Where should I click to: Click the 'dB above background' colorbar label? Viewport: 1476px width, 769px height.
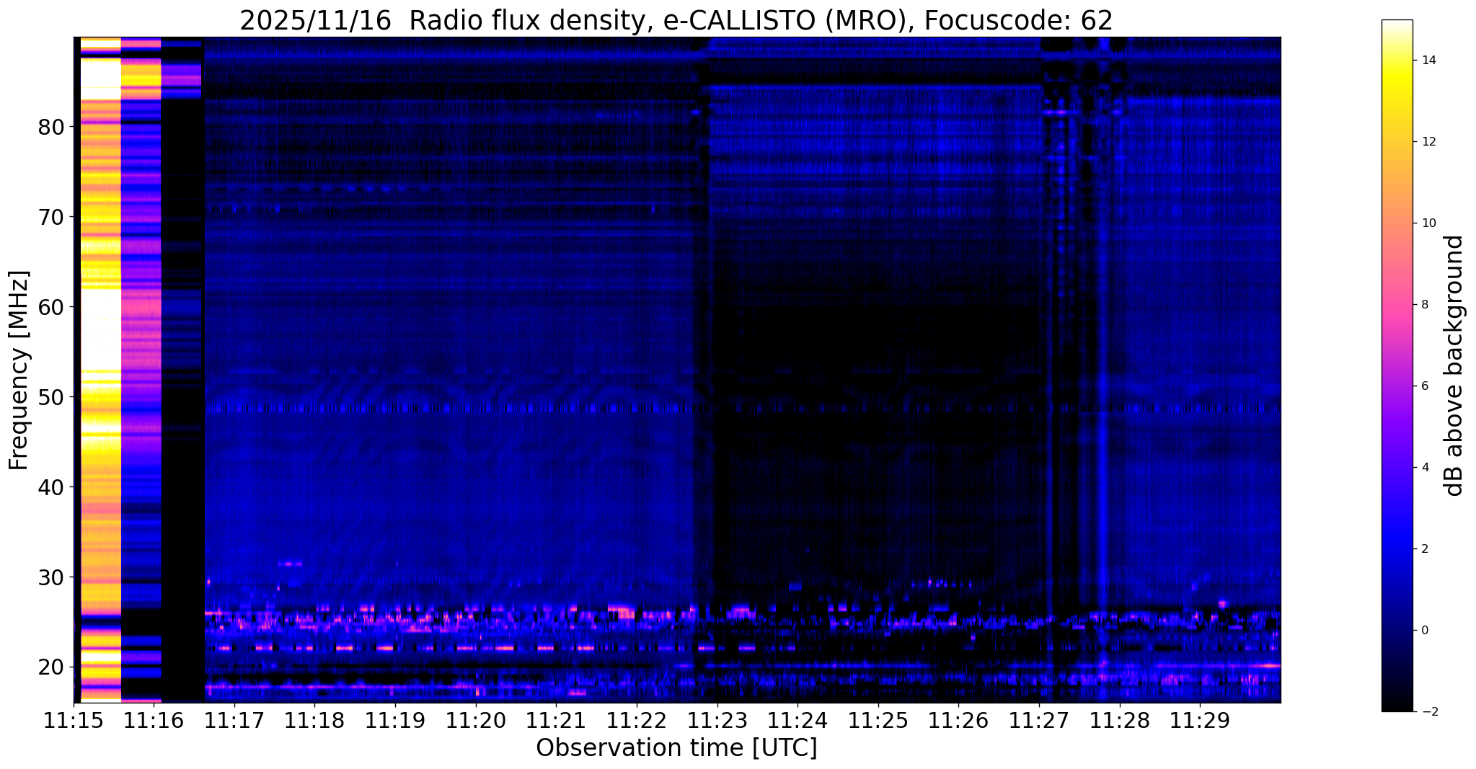[x=1454, y=365]
